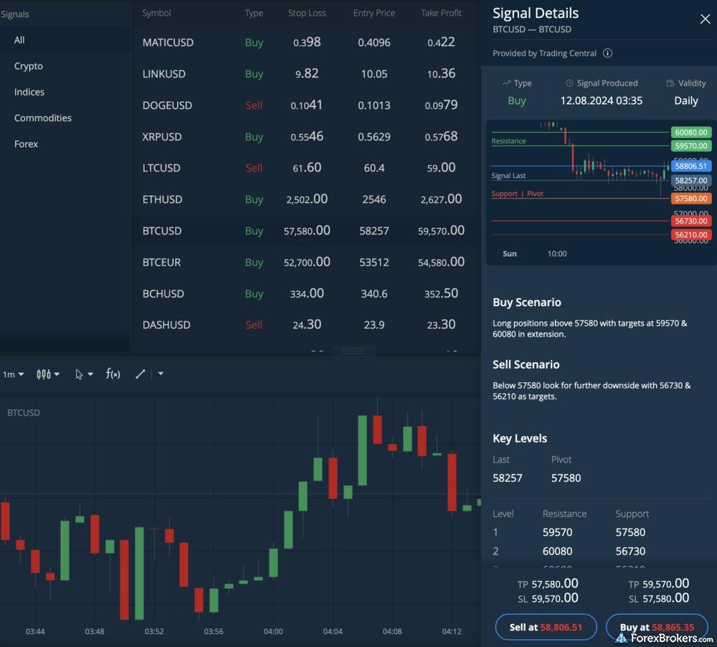
Task: Click the cursor pointer tool icon
Action: tap(79, 374)
